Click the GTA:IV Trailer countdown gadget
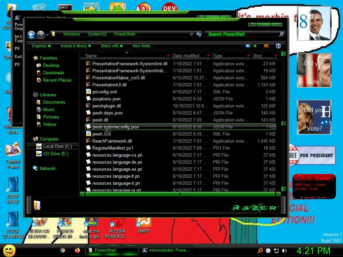 (314, 187)
